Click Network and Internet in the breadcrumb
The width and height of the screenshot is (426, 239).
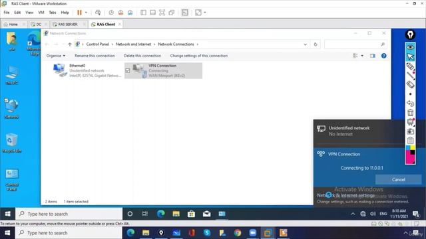click(133, 44)
